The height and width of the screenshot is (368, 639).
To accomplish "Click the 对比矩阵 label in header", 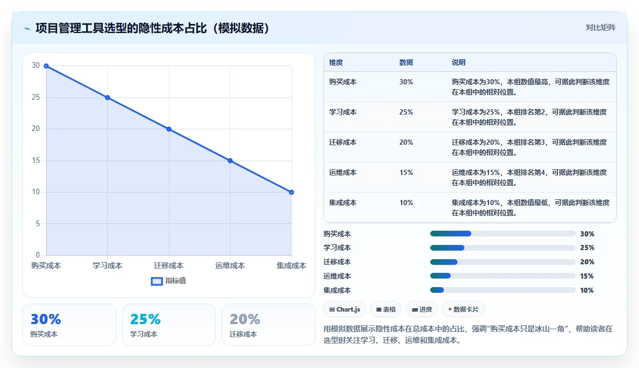I will pyautogui.click(x=600, y=28).
